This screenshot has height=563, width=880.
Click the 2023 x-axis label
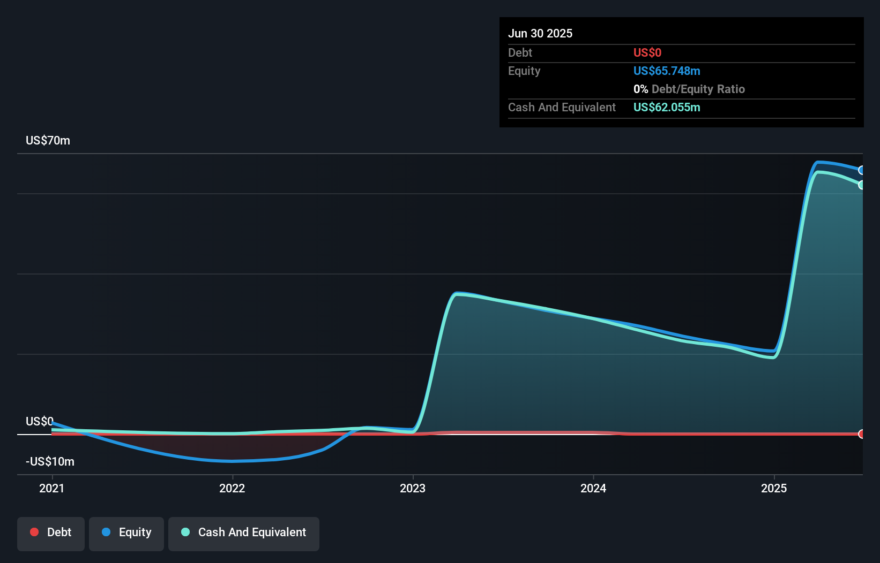point(413,488)
